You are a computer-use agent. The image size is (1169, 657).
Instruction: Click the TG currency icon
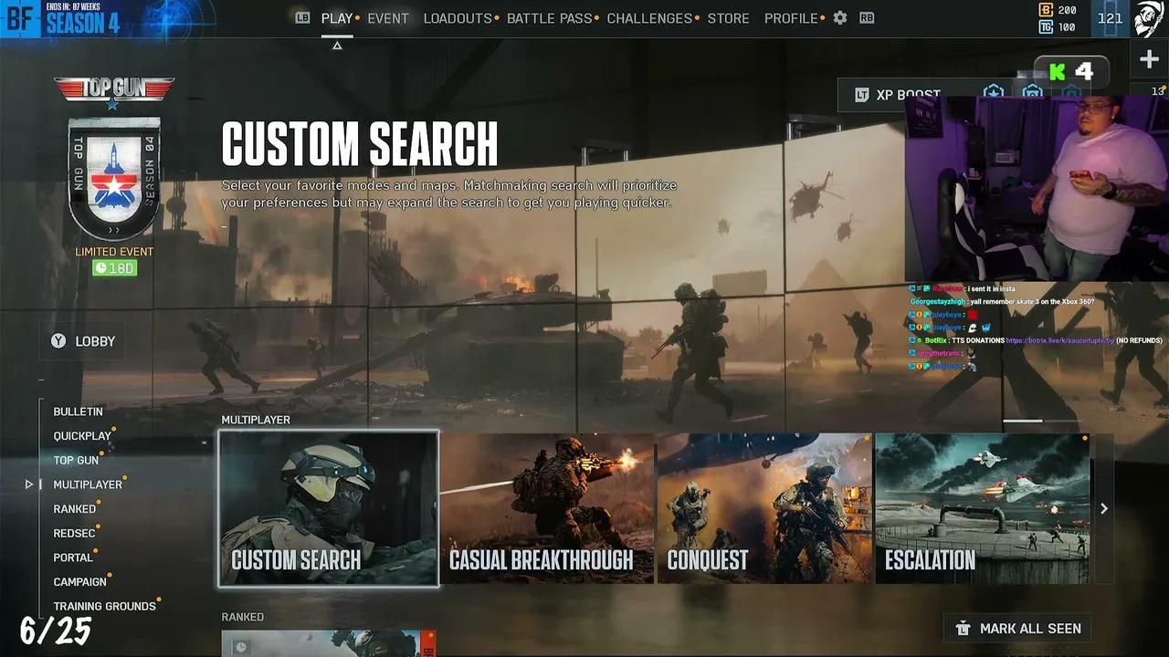1047,27
